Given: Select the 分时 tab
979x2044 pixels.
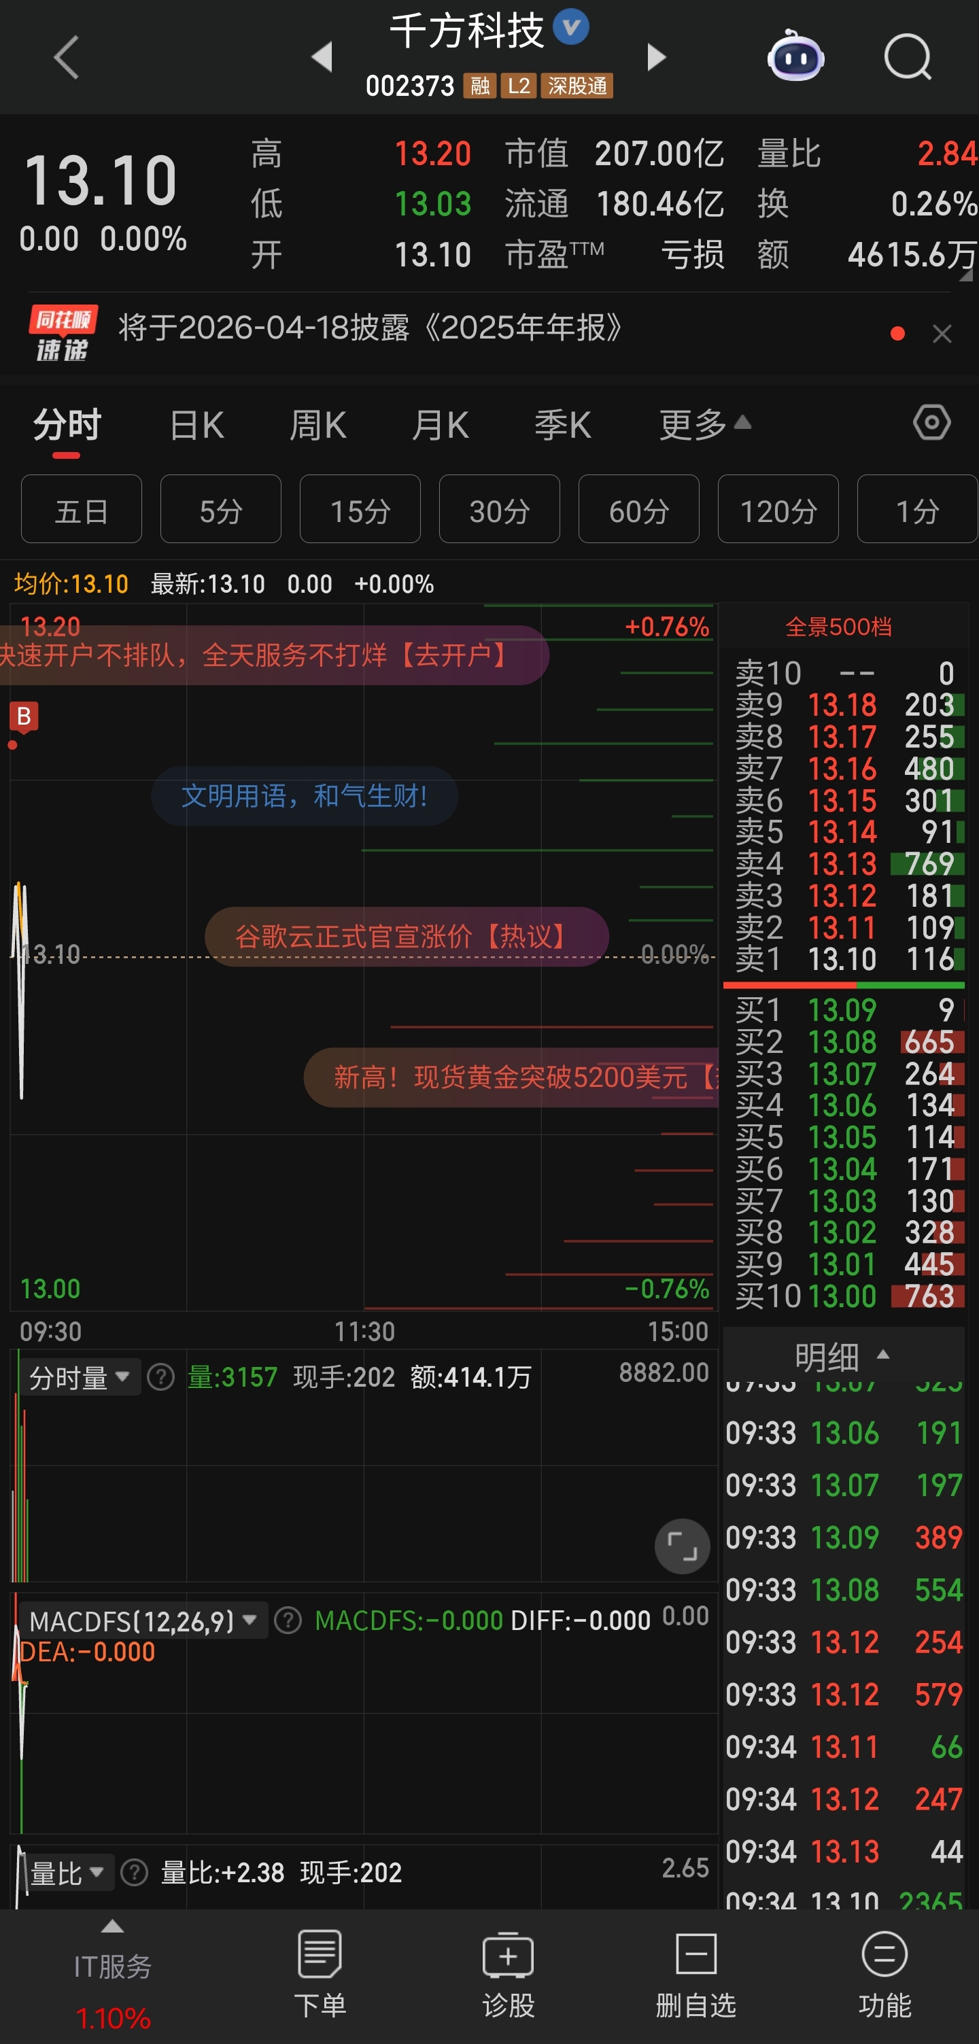Looking at the screenshot, I should (67, 426).
